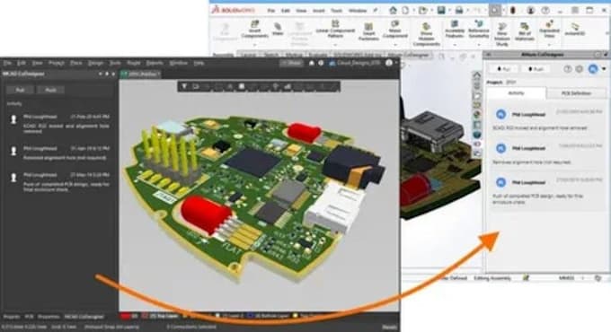Open dropdown arrow beside SolidWorks Save icon
The width and height of the screenshot is (611, 332).
tap(449, 11)
